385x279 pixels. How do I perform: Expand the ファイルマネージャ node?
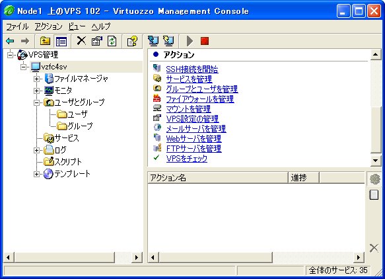[36, 79]
